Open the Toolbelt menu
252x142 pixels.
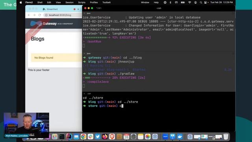pyautogui.click(x=106, y=2)
